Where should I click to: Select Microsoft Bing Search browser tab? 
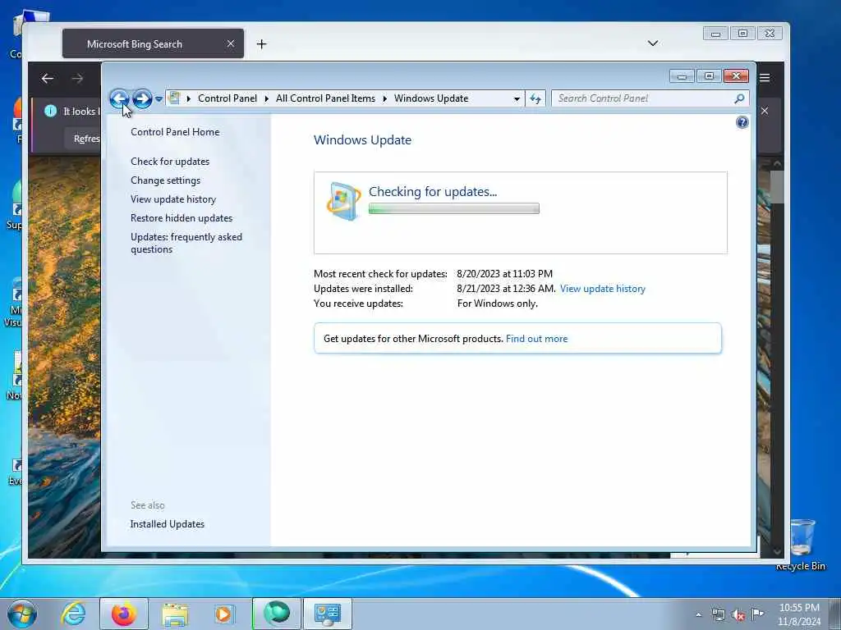coord(153,44)
